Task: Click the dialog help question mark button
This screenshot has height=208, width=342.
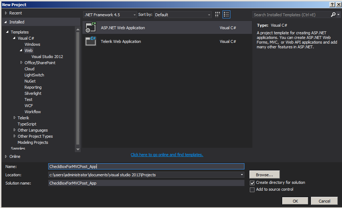Action: pyautogui.click(x=332, y=5)
